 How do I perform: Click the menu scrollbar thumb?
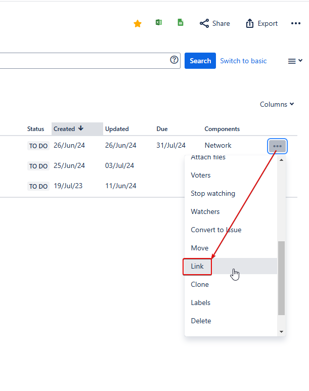click(281, 278)
